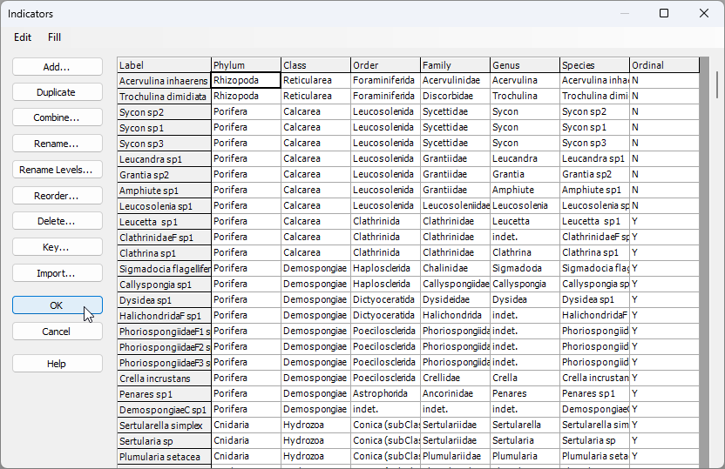Close the Indicators window
The image size is (725, 469).
click(704, 13)
